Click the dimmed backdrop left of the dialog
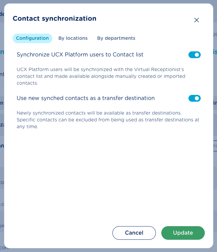This screenshot has width=217, height=252. pos(2,136)
